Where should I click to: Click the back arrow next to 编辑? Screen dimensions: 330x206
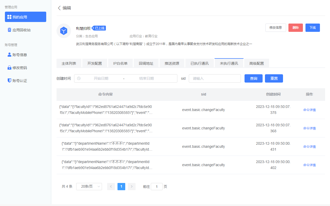coord(59,8)
